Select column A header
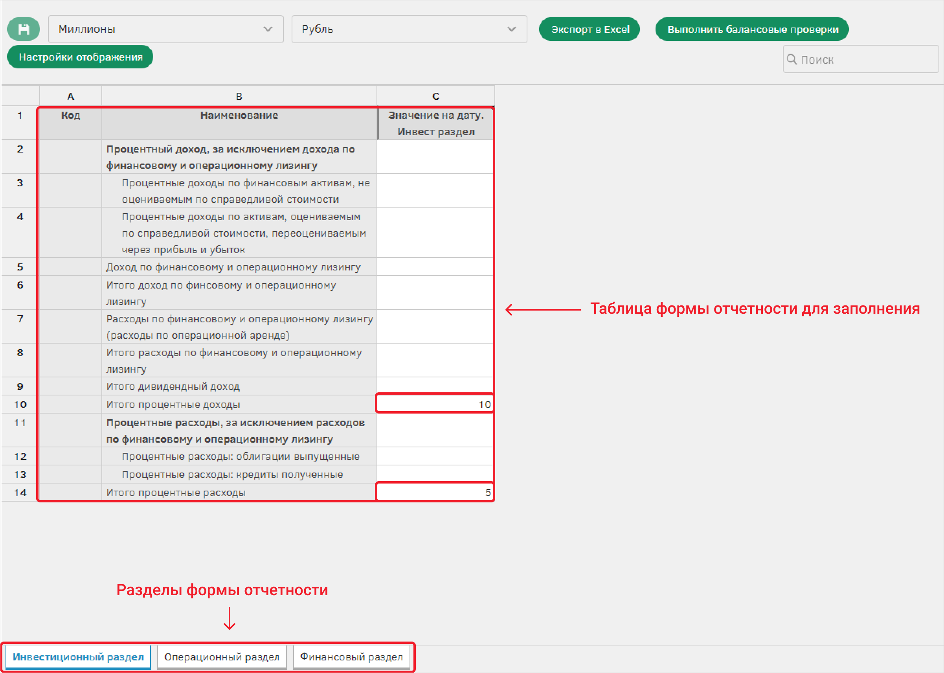 click(x=71, y=96)
